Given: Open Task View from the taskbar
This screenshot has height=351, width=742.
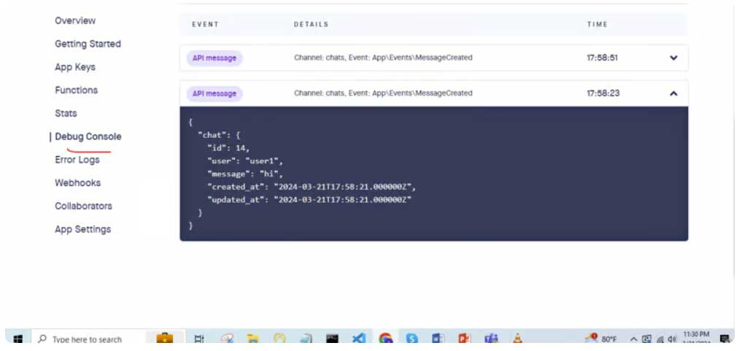Looking at the screenshot, I should [x=199, y=339].
